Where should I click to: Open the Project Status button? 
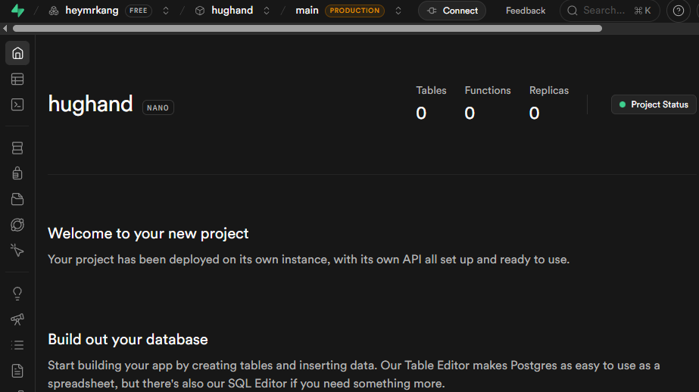tap(653, 104)
